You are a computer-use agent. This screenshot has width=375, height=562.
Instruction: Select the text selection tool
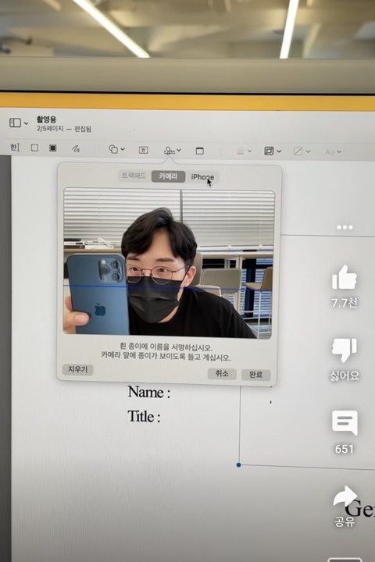click(x=15, y=148)
